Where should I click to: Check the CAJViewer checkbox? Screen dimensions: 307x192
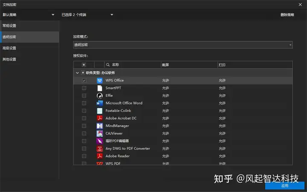coord(84,134)
